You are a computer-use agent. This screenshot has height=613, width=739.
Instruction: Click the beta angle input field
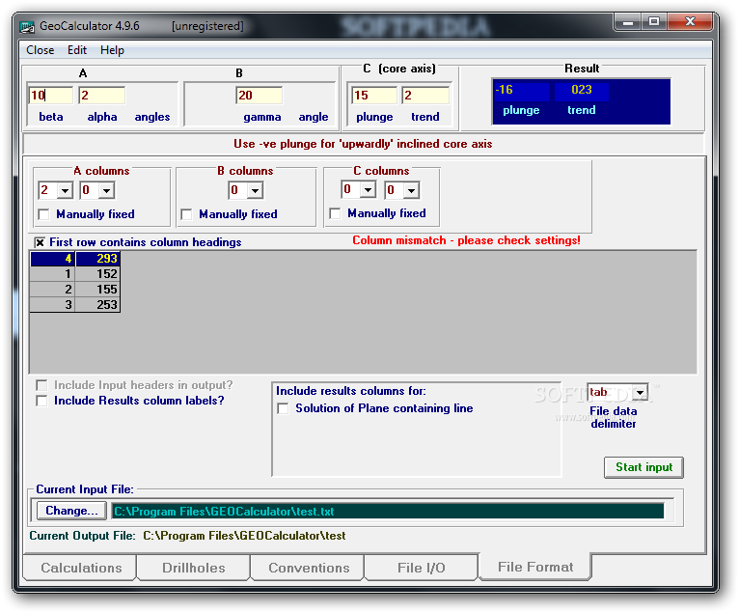(51, 96)
